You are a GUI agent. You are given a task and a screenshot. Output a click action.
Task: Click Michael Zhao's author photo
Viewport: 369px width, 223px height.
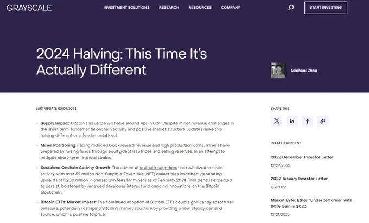click(278, 71)
